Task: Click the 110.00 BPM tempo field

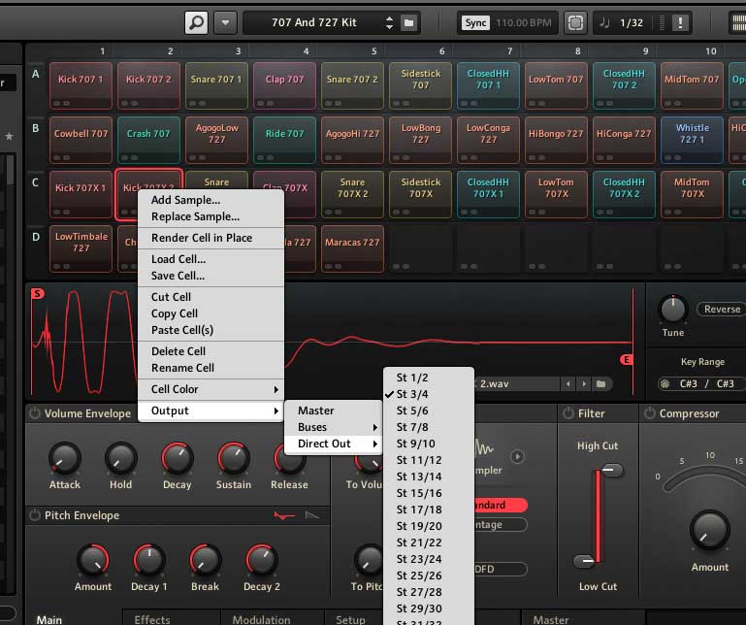Action: tap(523, 23)
